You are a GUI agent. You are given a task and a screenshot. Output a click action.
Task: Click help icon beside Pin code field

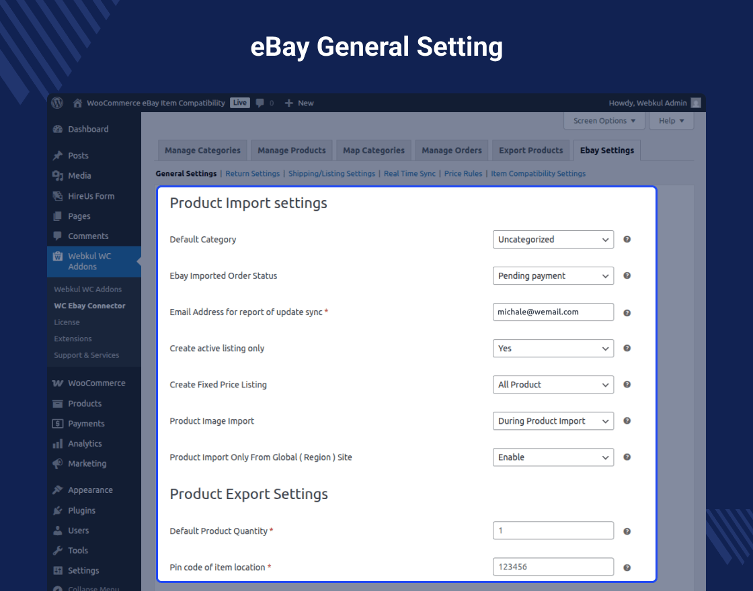[627, 567]
